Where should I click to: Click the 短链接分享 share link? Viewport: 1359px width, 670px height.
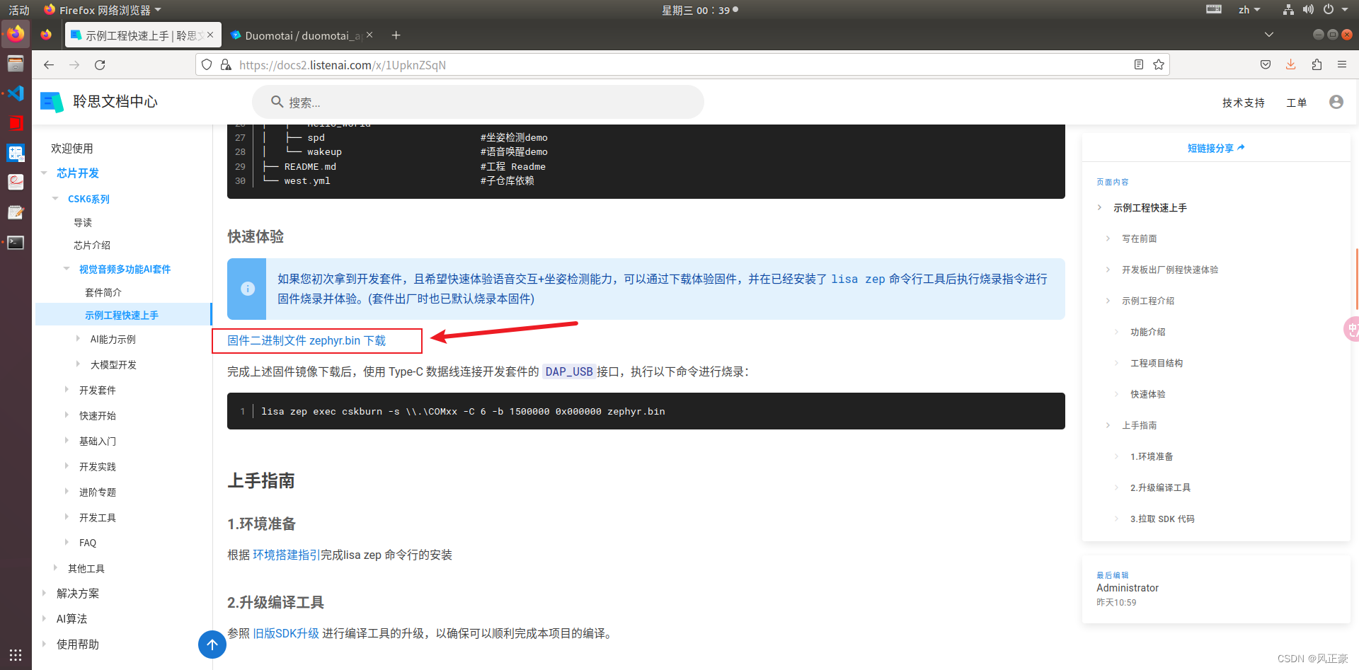click(1216, 148)
